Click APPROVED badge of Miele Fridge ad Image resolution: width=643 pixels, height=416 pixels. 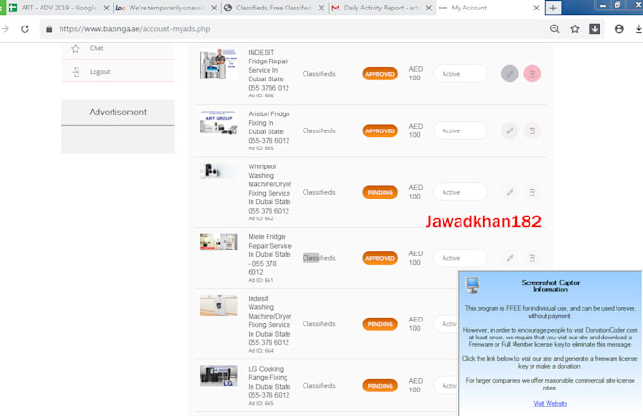pos(380,258)
